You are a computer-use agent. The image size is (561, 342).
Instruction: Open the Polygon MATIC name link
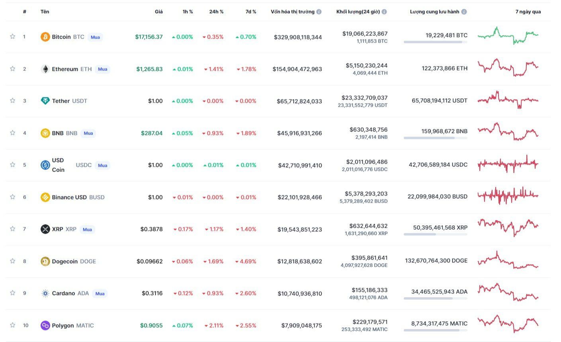coord(73,325)
